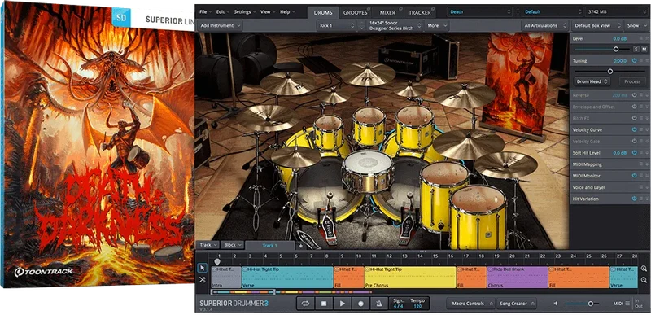
Task: Toggle the Soft Hit Level power button
Action: 635,153
